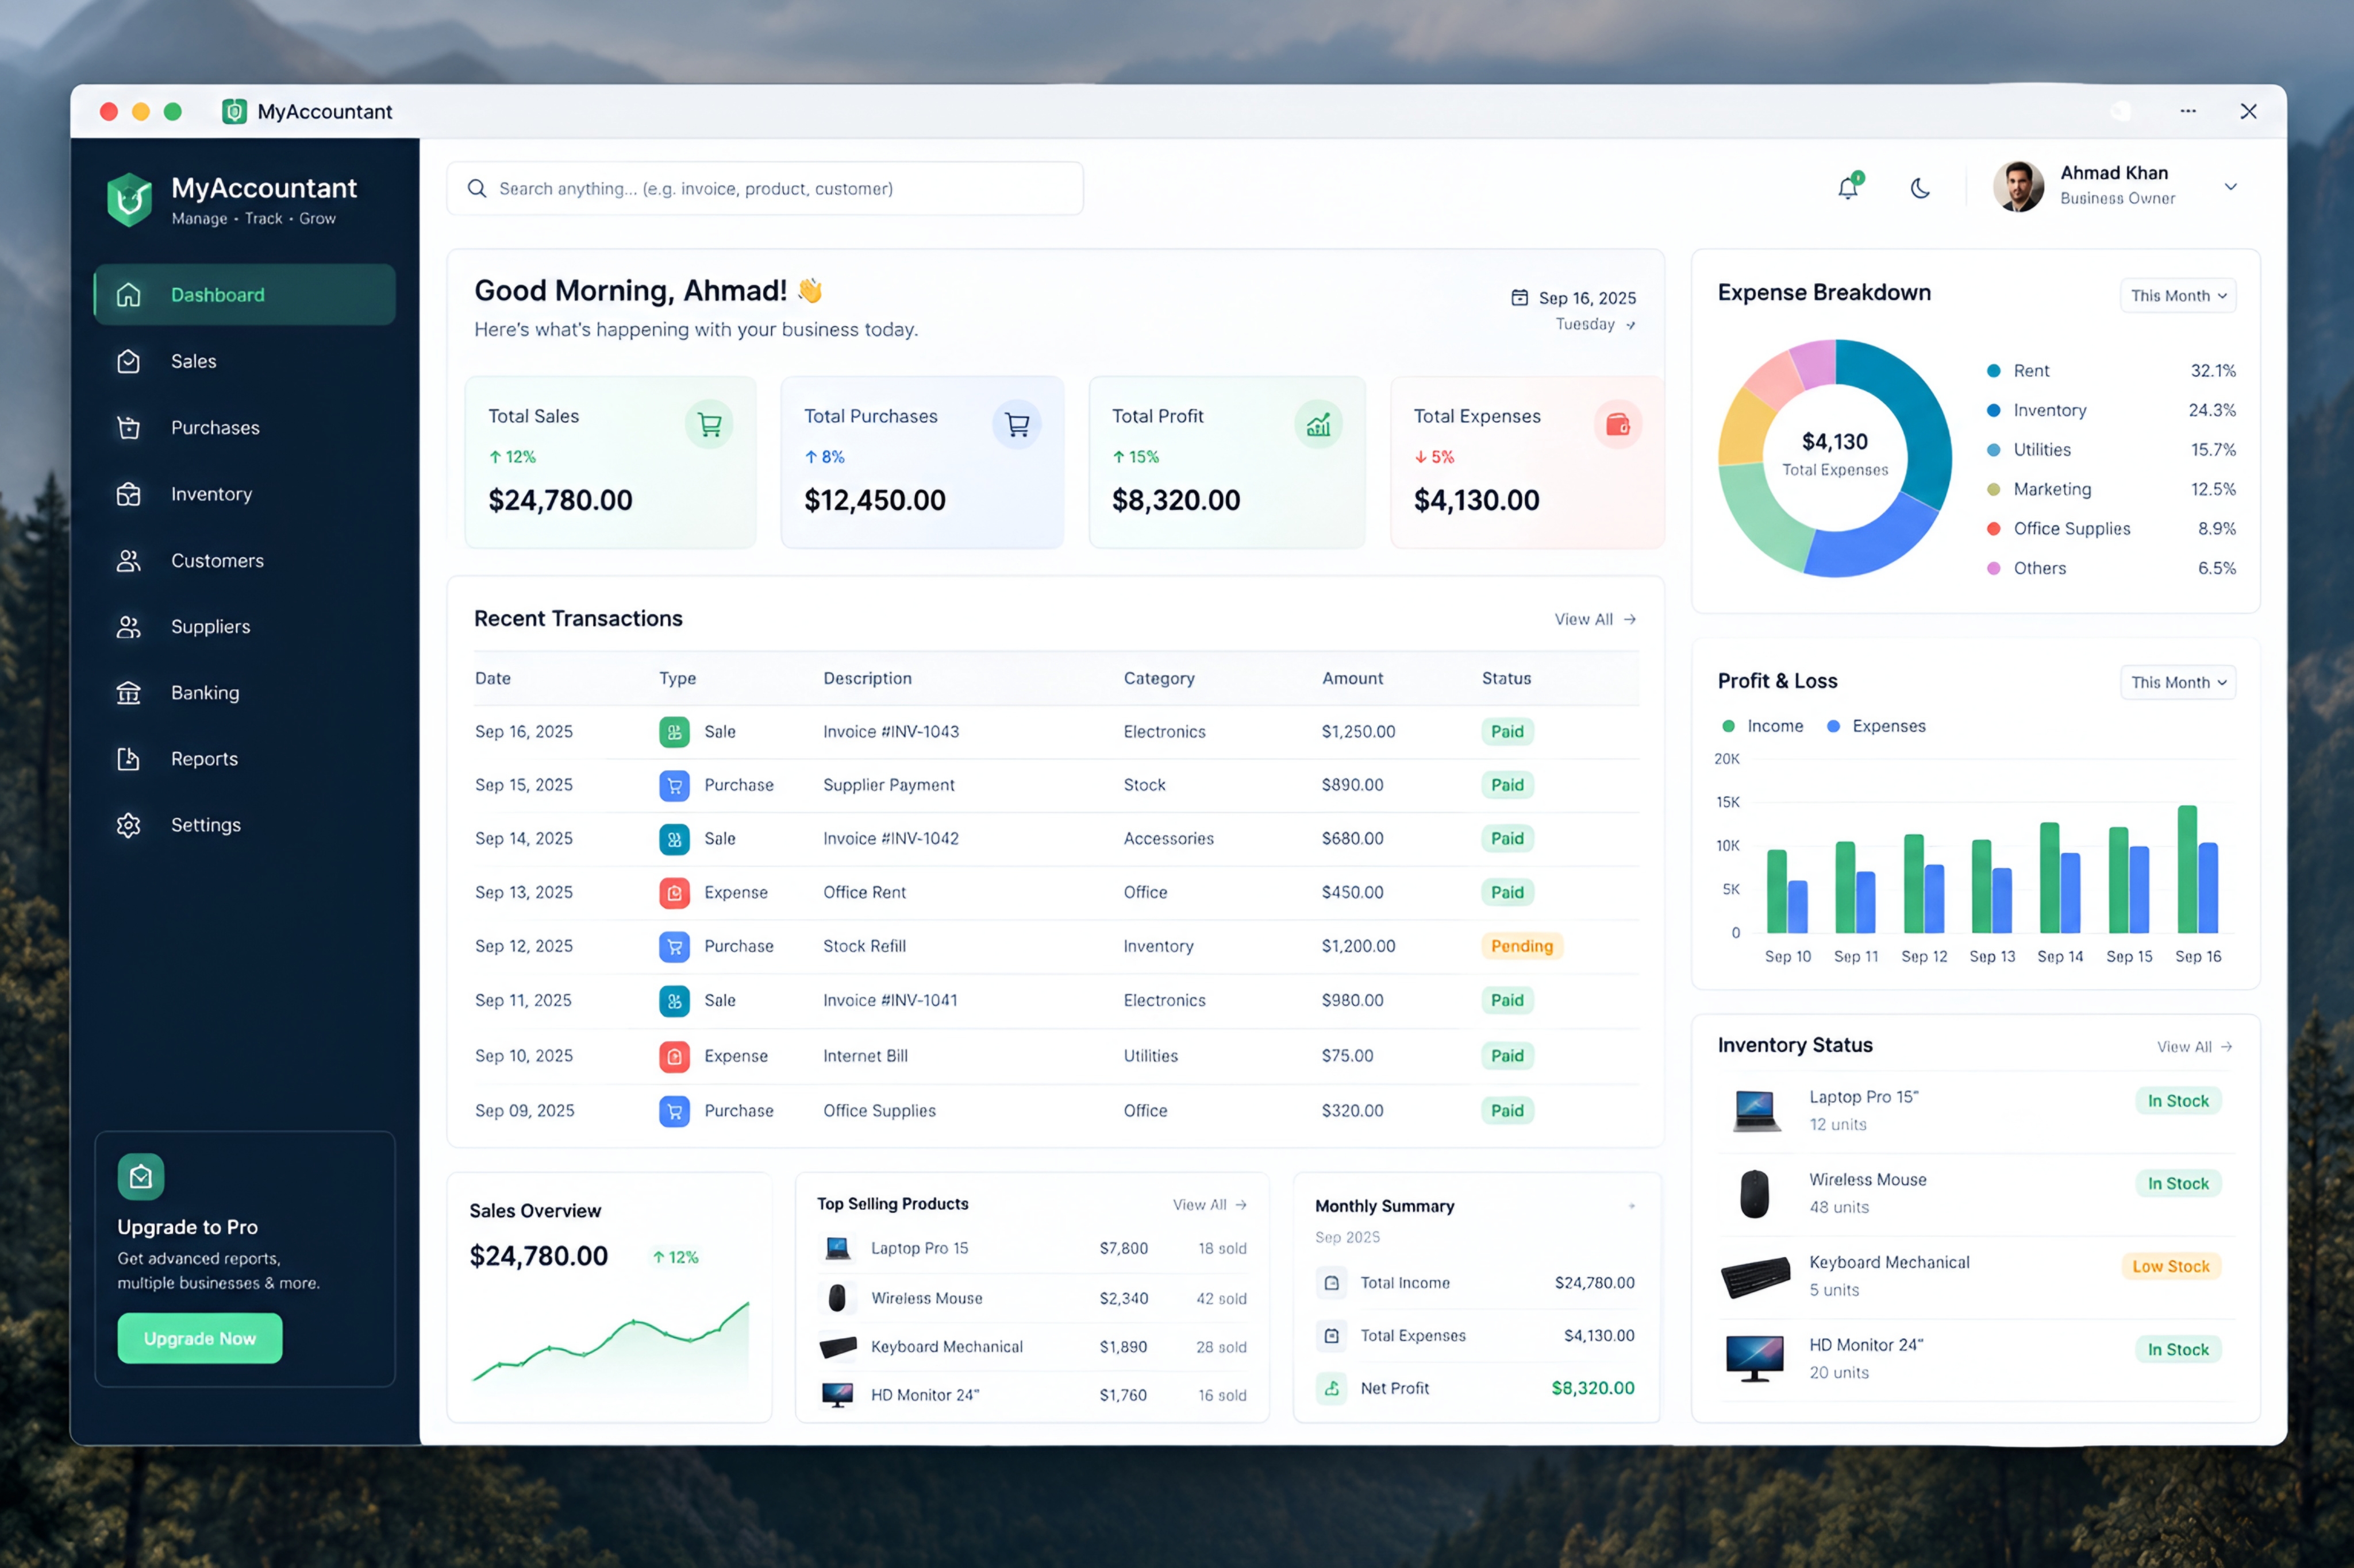The width and height of the screenshot is (2354, 1568).
Task: Click the calendar icon beside Sep 16, 2025
Action: pos(1520,297)
